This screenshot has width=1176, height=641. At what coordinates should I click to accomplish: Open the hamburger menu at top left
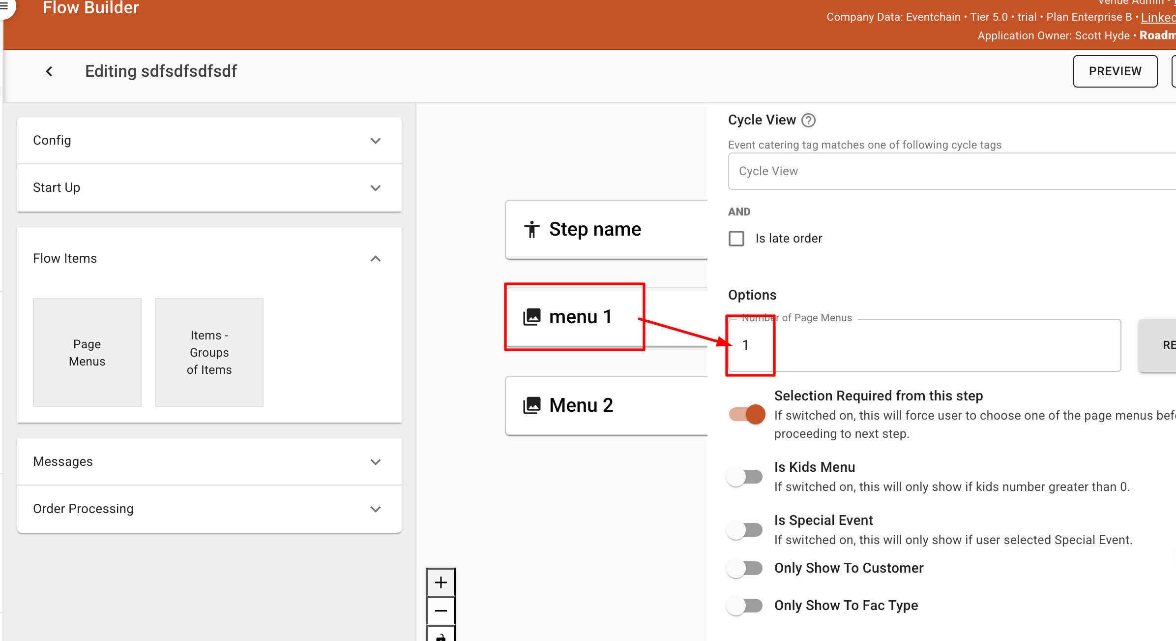(x=4, y=7)
